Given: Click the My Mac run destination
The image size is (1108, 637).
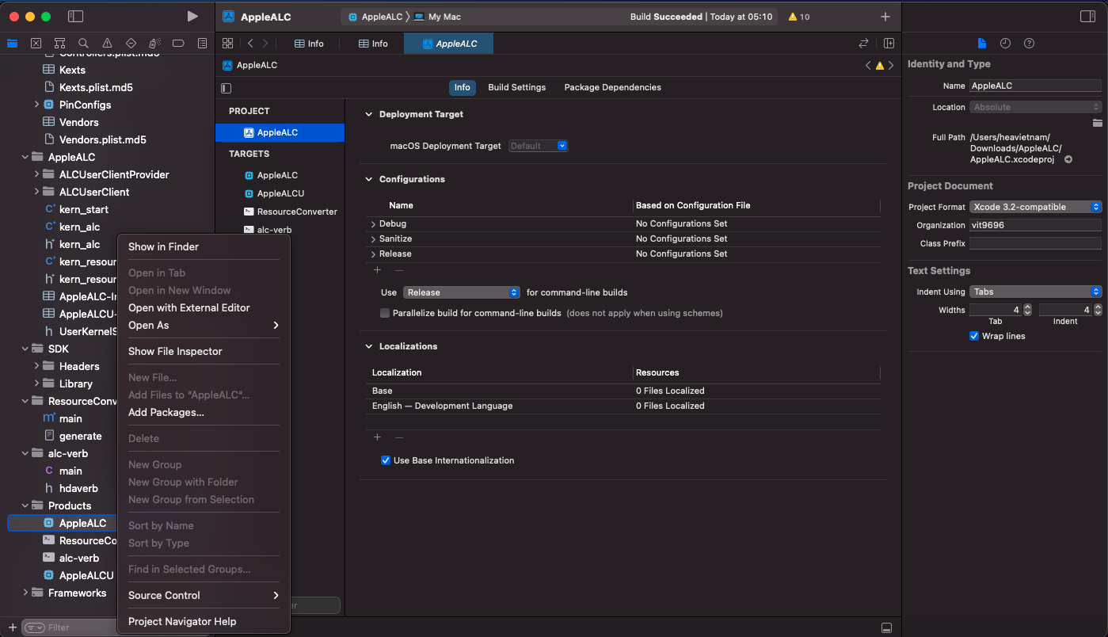Looking at the screenshot, I should [437, 17].
